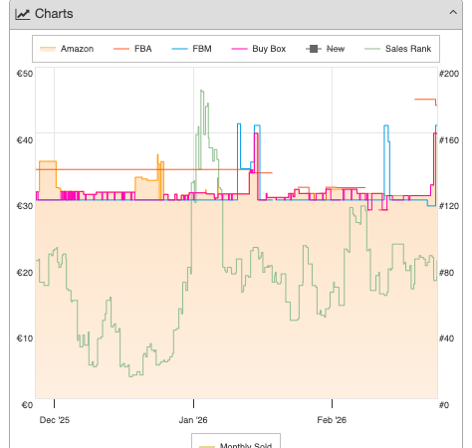The image size is (472, 448).
Task: Collapse the Charts panel chevron
Action: 453,13
